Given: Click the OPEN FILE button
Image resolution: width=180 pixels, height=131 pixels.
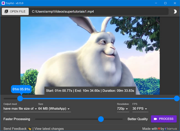Looking at the screenshot, I should click(x=15, y=11).
